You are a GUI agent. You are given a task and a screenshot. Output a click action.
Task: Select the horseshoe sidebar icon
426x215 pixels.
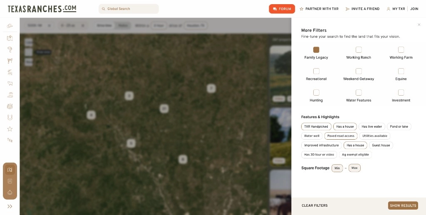pyautogui.click(x=10, y=118)
